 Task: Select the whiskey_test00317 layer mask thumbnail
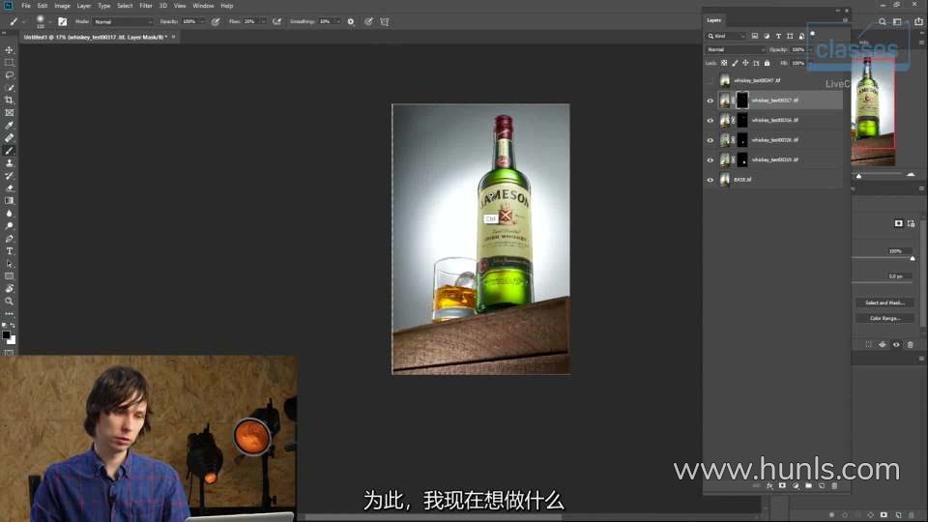742,100
